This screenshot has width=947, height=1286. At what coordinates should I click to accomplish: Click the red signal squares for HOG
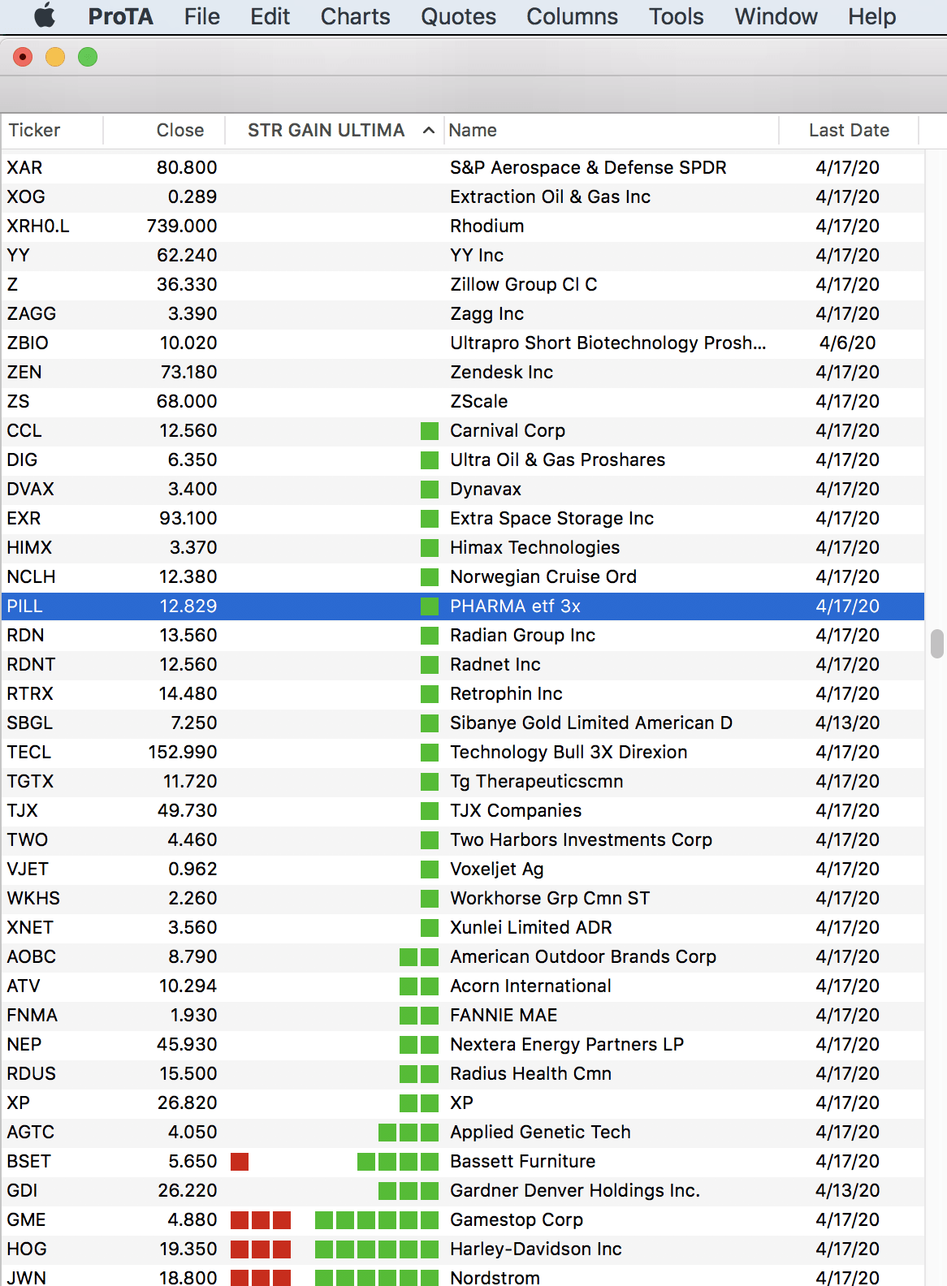click(261, 1249)
